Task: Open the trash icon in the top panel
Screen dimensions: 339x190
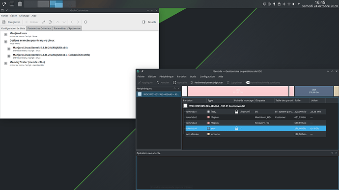Action: 20,4
